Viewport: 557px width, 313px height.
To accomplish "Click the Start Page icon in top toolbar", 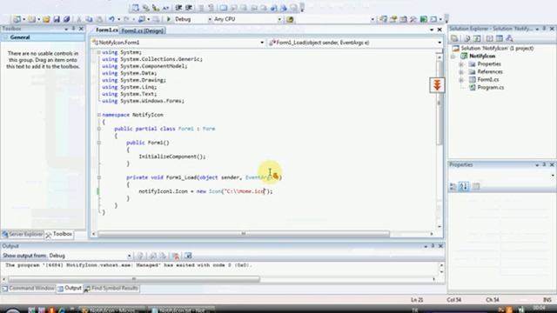I will click(424, 19).
